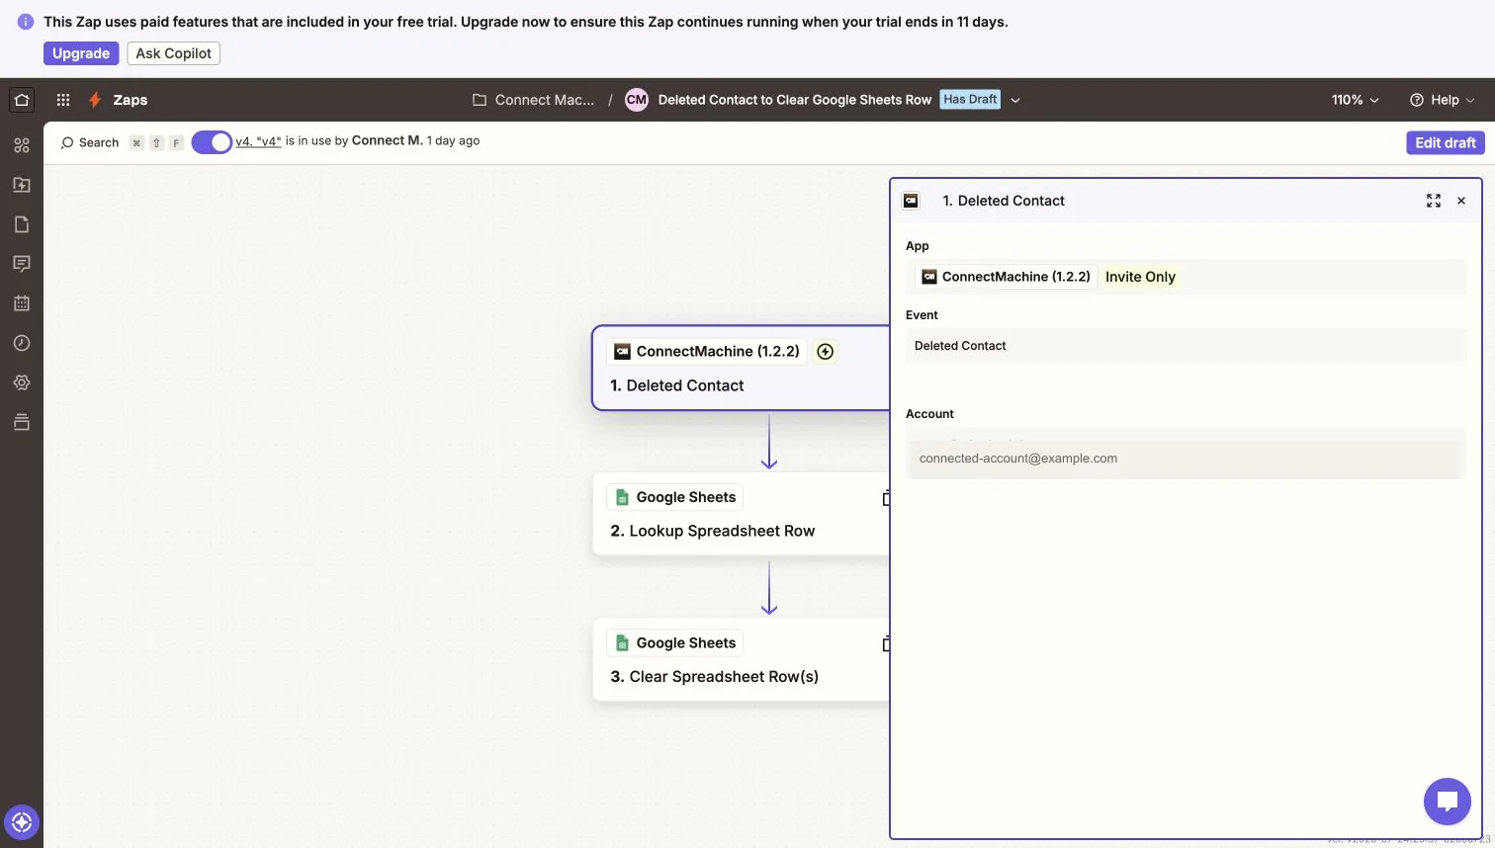The width and height of the screenshot is (1495, 848).
Task: Click the ConnectMachine (1.2.2) app field
Action: [1186, 277]
